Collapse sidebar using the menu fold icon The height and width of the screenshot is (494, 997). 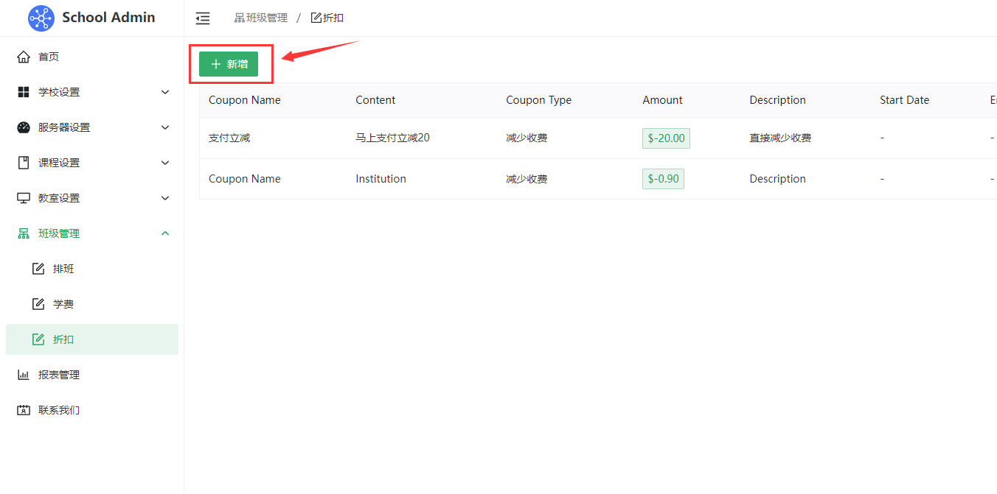[x=203, y=18]
